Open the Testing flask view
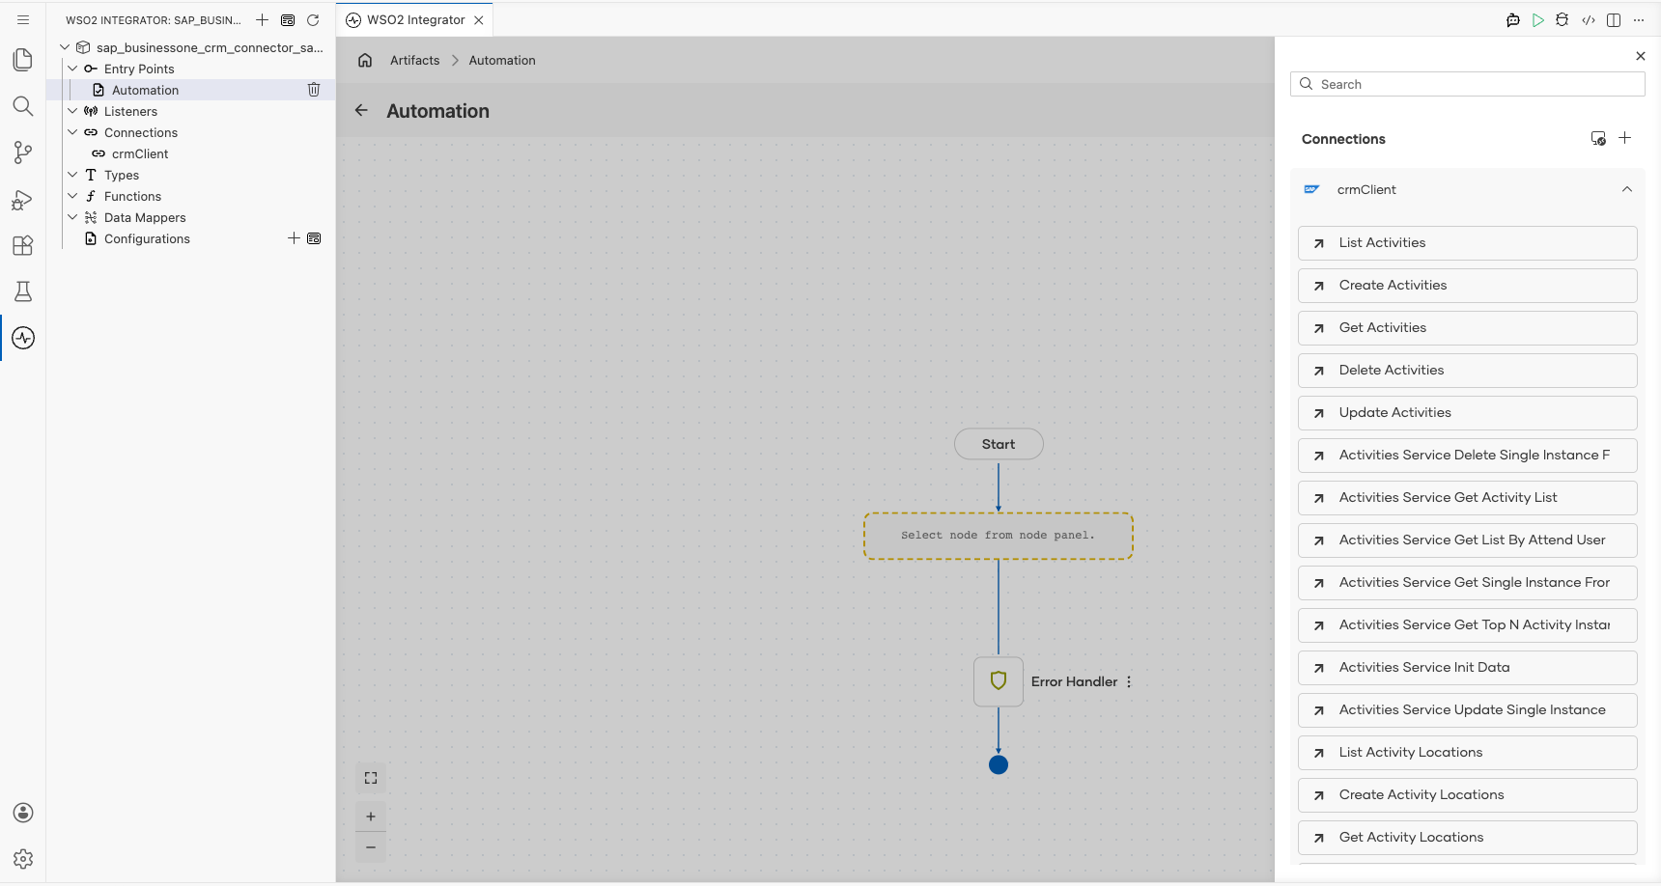1661x886 pixels. pyautogui.click(x=23, y=291)
